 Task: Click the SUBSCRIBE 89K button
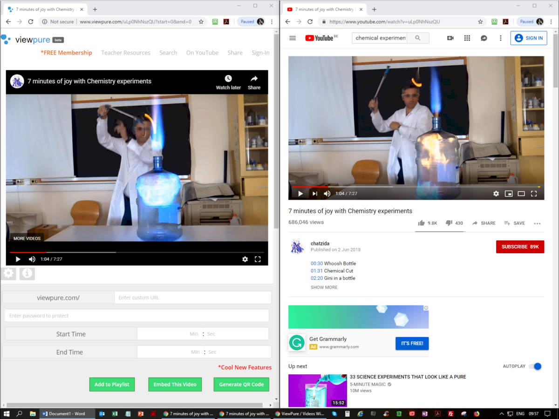pyautogui.click(x=520, y=247)
